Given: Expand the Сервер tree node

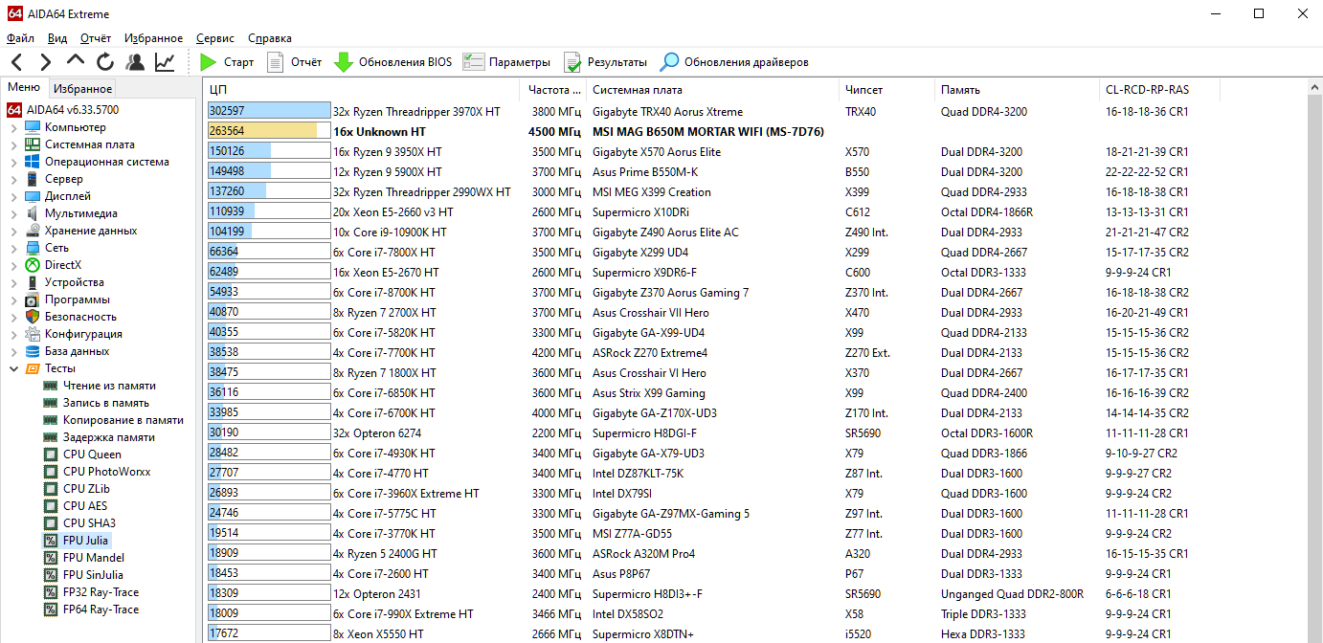Looking at the screenshot, I should 13,179.
